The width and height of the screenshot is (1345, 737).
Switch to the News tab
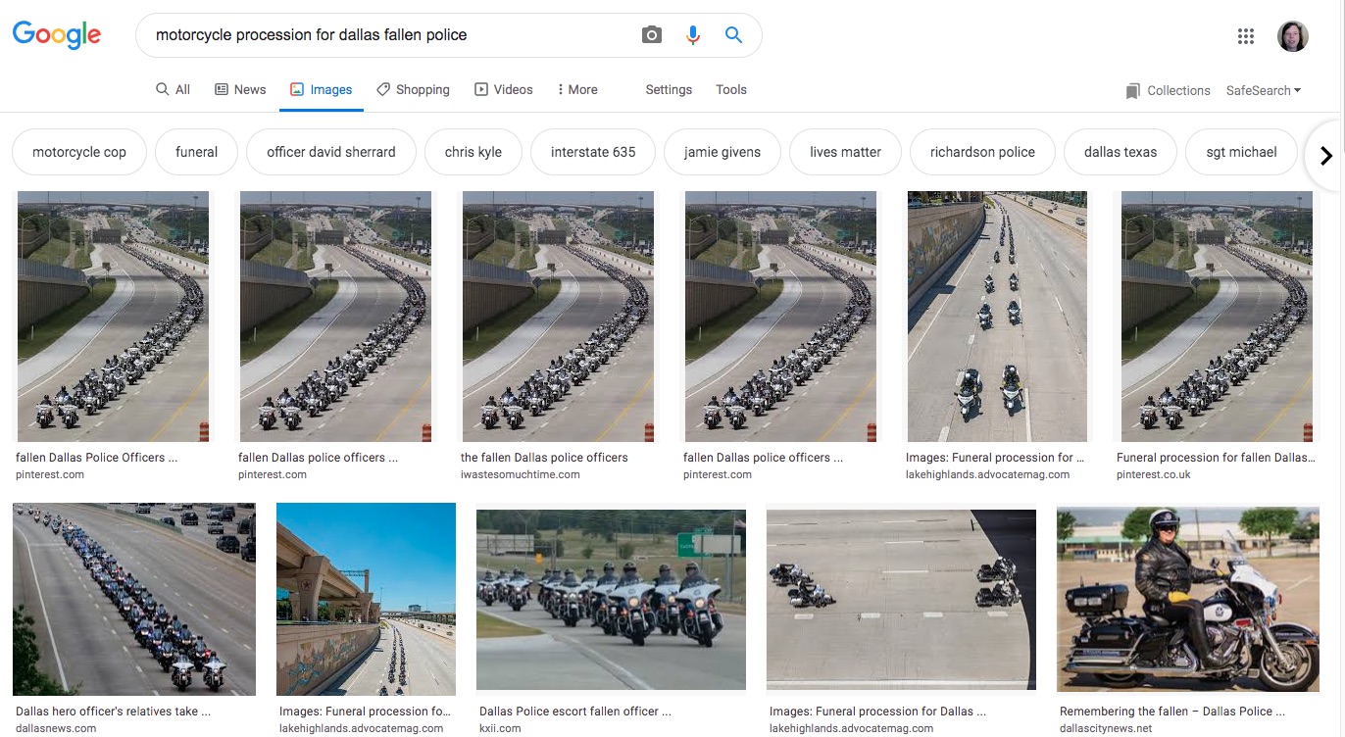click(x=240, y=89)
